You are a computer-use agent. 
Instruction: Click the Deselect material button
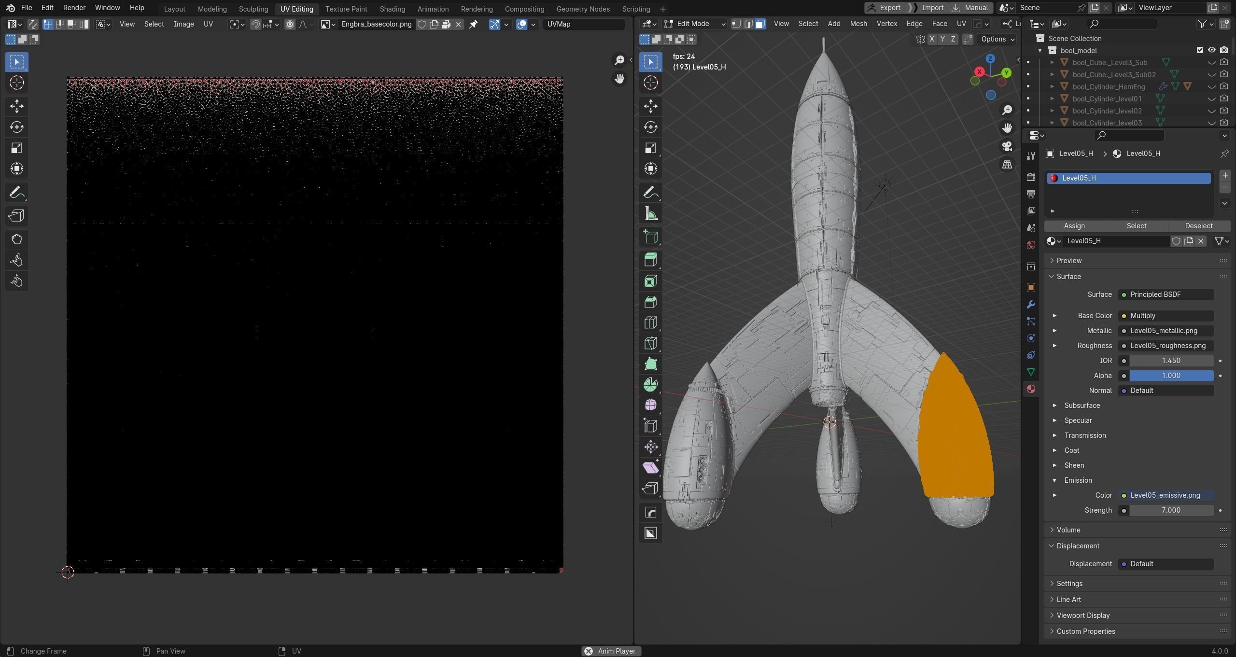click(1198, 226)
